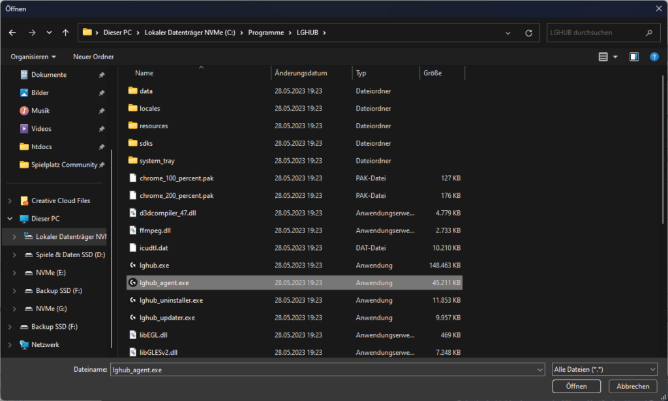668x401 pixels.
Task: Click the file list vertical scrollbar
Action: [x=663, y=149]
